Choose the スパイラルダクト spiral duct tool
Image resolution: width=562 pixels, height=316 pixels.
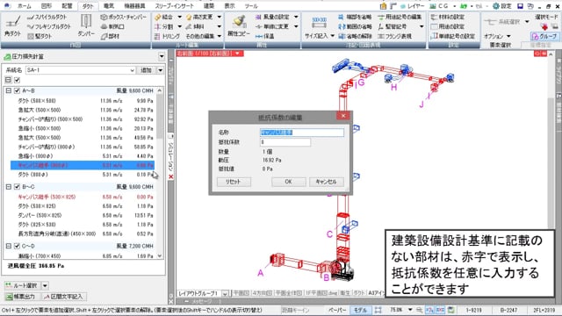pyautogui.click(x=47, y=17)
